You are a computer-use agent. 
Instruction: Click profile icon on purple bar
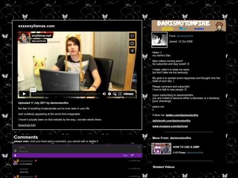15,155
